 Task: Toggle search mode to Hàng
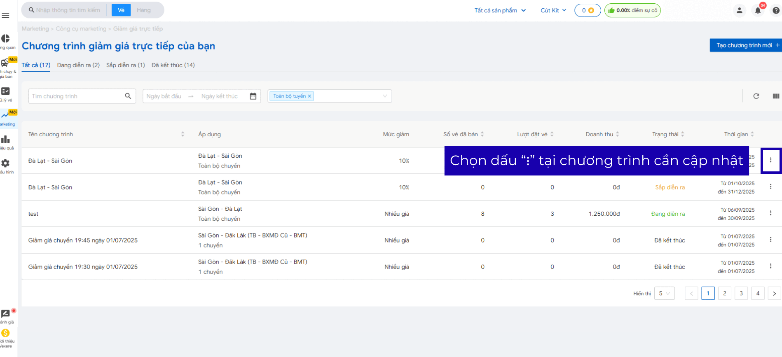click(143, 10)
